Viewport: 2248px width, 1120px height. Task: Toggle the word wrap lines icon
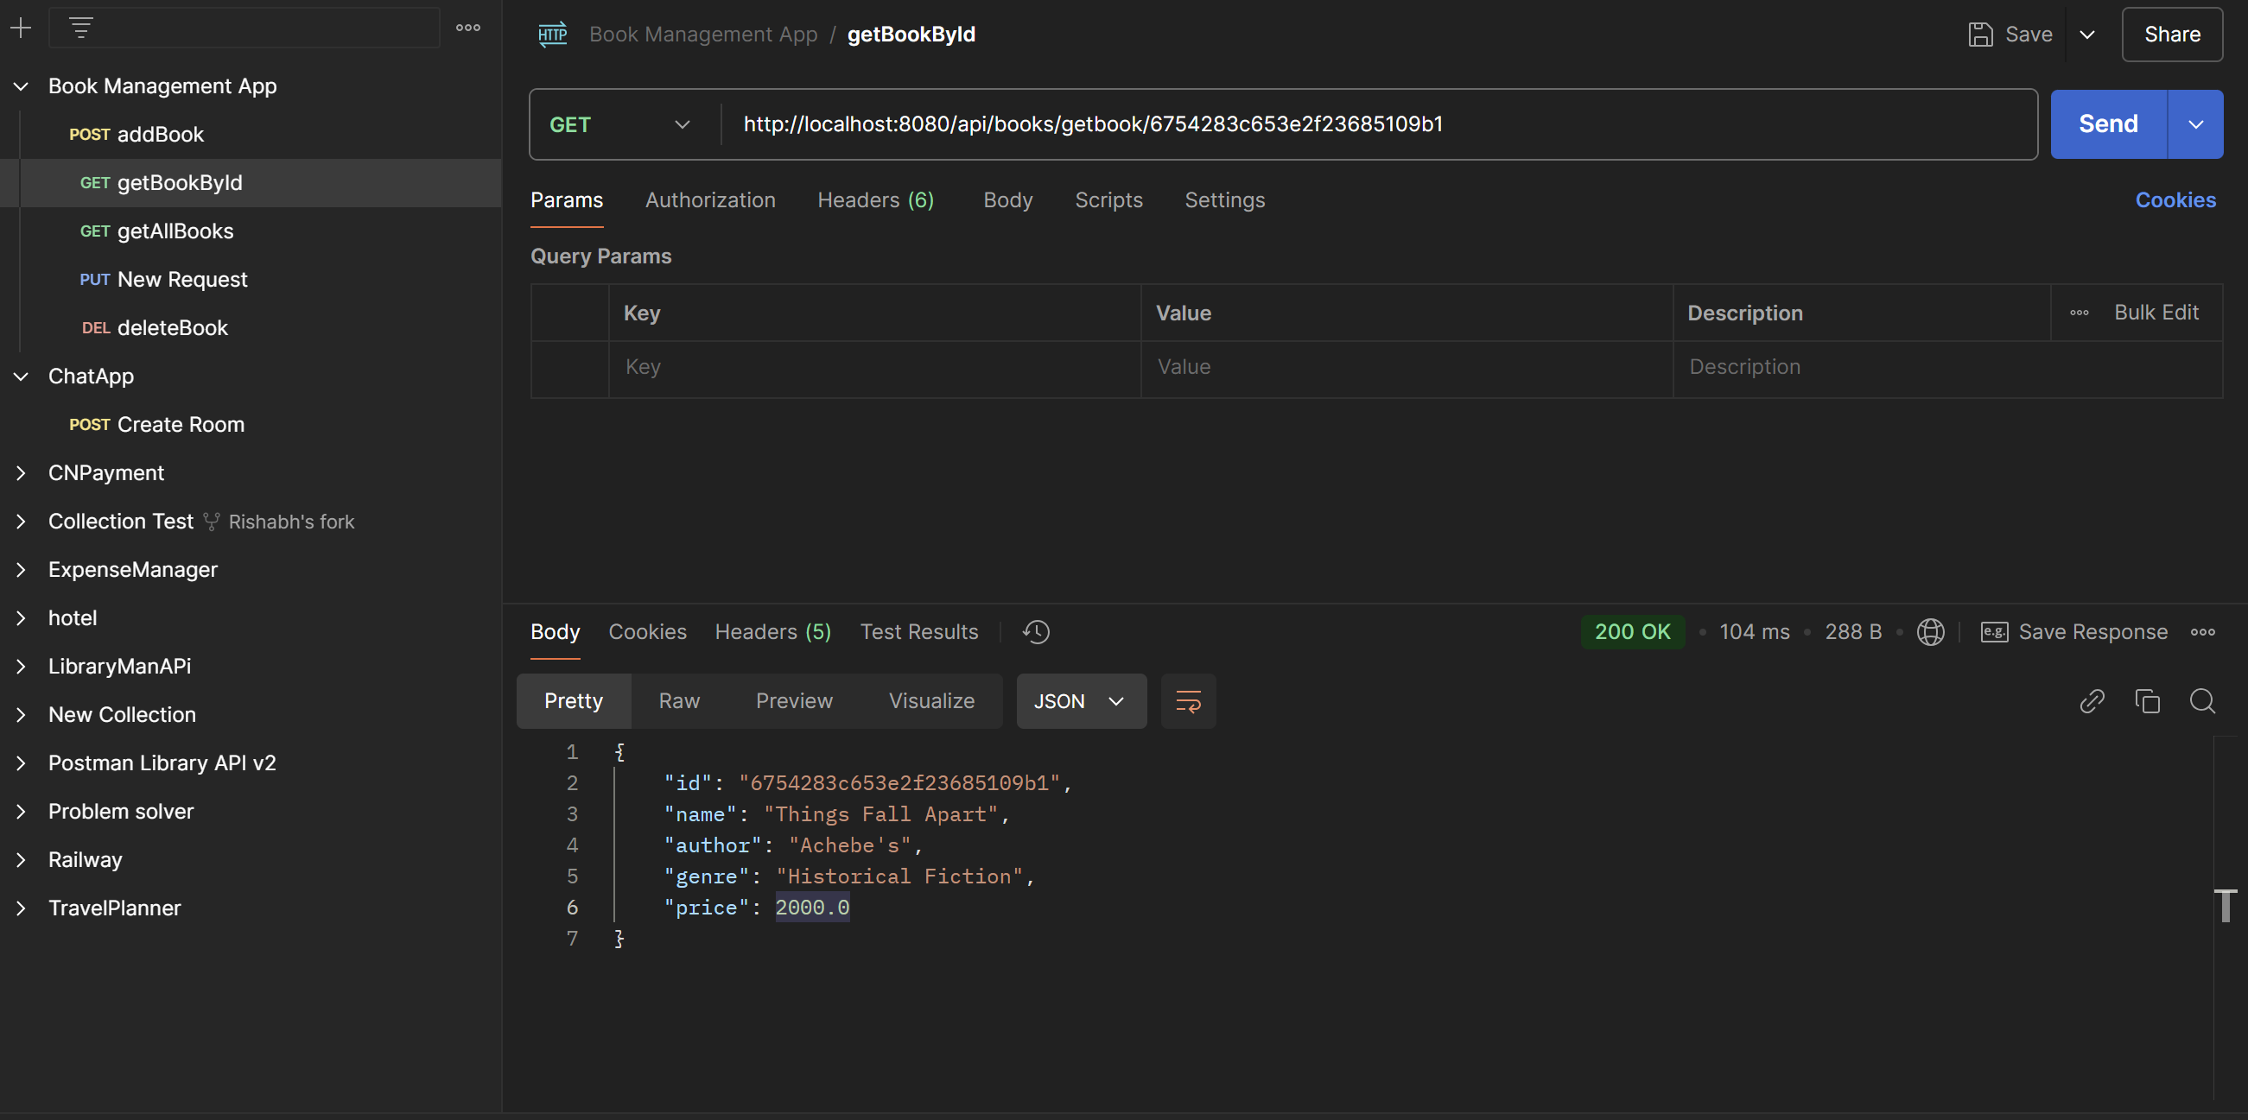1188,701
